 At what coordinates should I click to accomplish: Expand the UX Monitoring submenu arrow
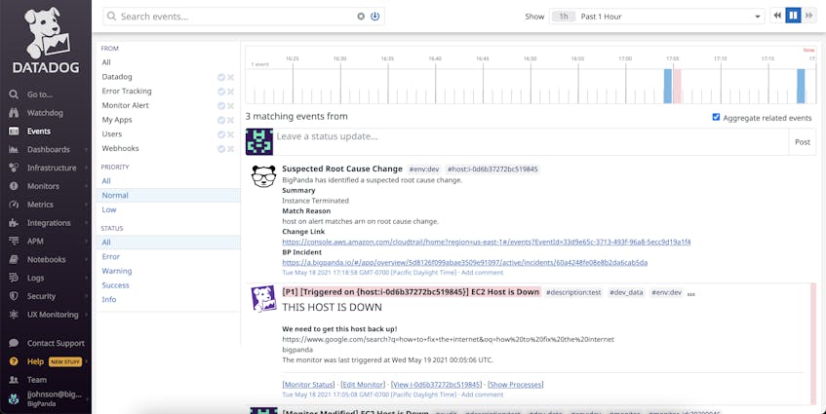pyautogui.click(x=87, y=315)
